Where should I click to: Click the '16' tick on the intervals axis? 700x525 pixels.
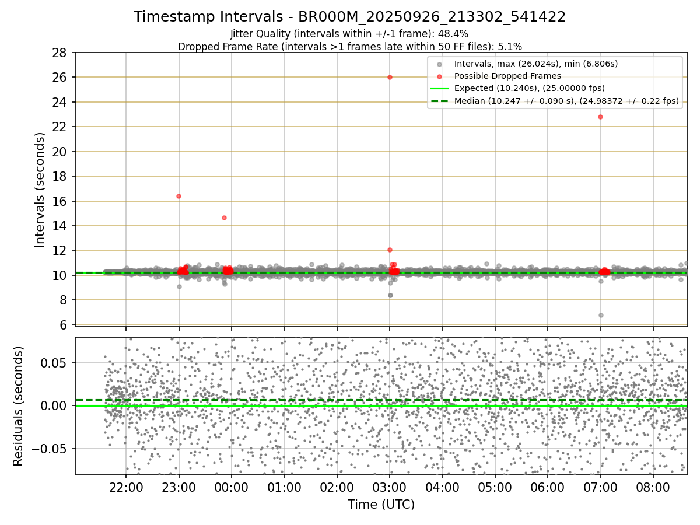pos(59,201)
